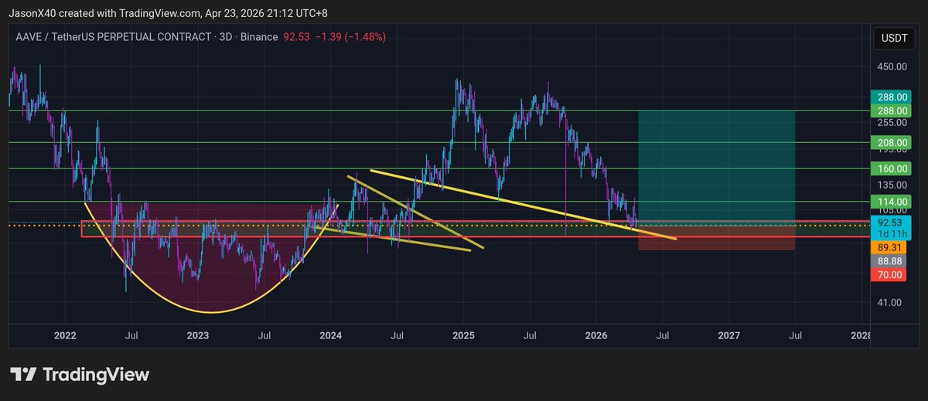Select the teal 288.00 price label
Image resolution: width=928 pixels, height=401 pixels.
[x=892, y=97]
